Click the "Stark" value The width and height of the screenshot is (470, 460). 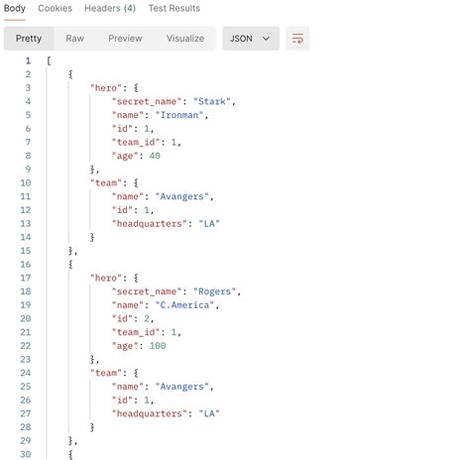point(212,101)
